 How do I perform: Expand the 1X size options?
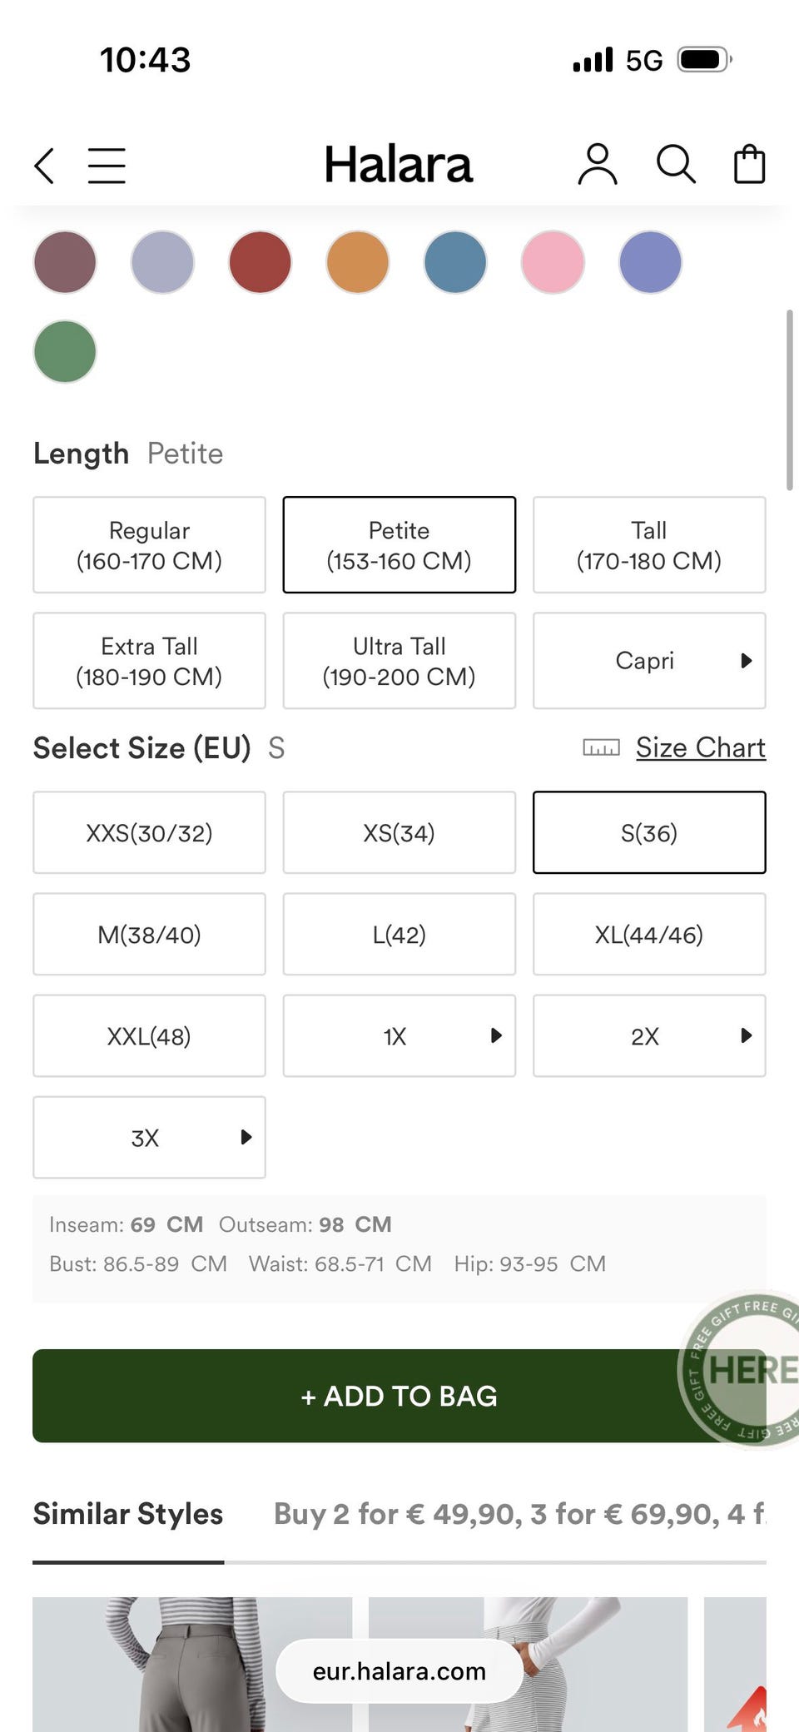point(399,1036)
